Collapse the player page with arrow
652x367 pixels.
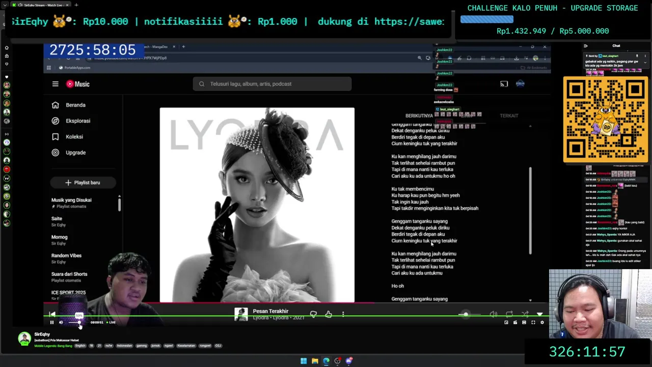pyautogui.click(x=540, y=314)
